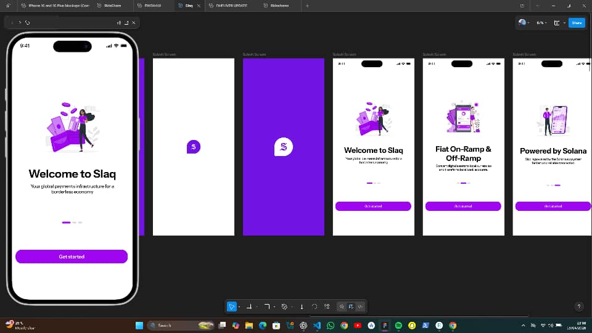Open the Actions menu in toolbar

[327, 306]
